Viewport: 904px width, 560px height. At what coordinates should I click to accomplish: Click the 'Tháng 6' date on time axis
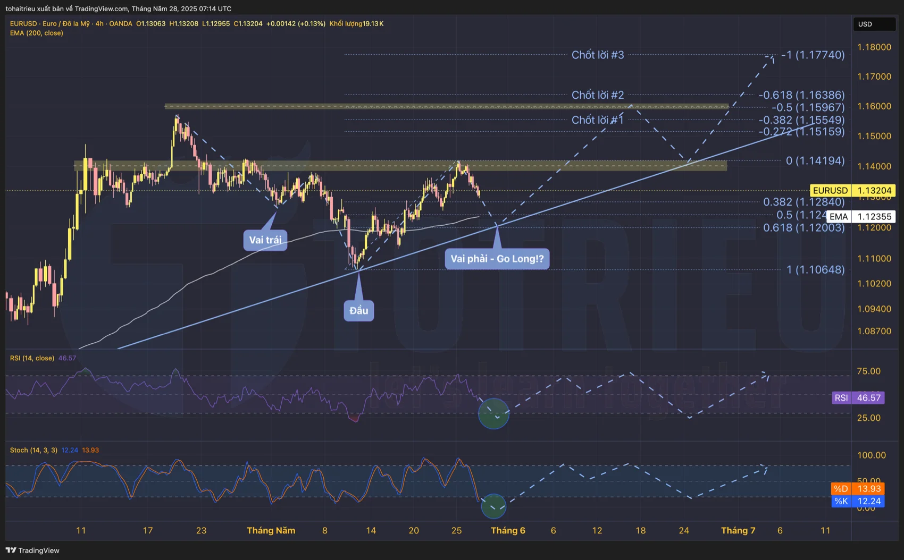point(508,530)
